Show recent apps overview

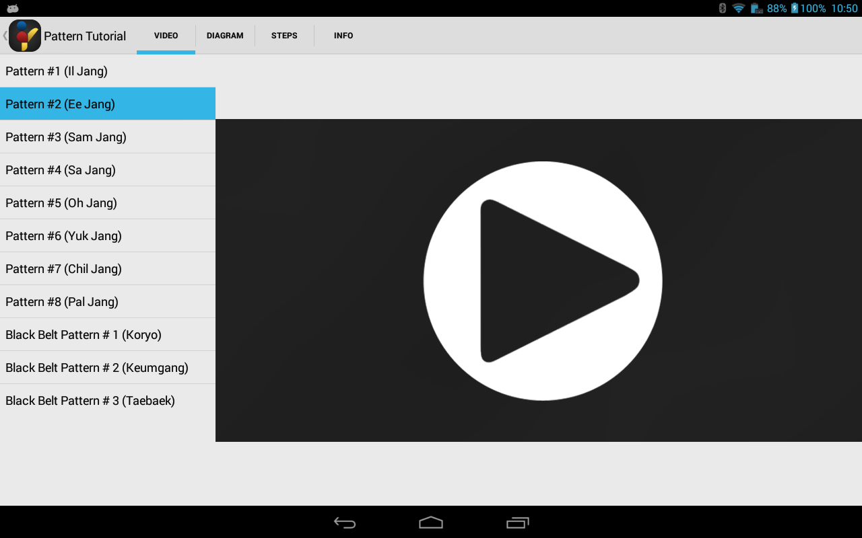coord(517,523)
